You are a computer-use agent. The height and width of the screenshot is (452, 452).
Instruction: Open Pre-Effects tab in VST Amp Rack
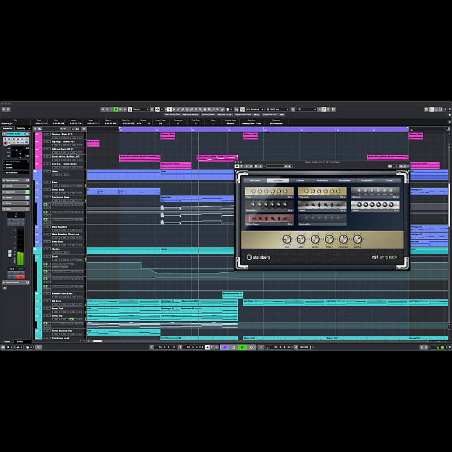[255, 180]
